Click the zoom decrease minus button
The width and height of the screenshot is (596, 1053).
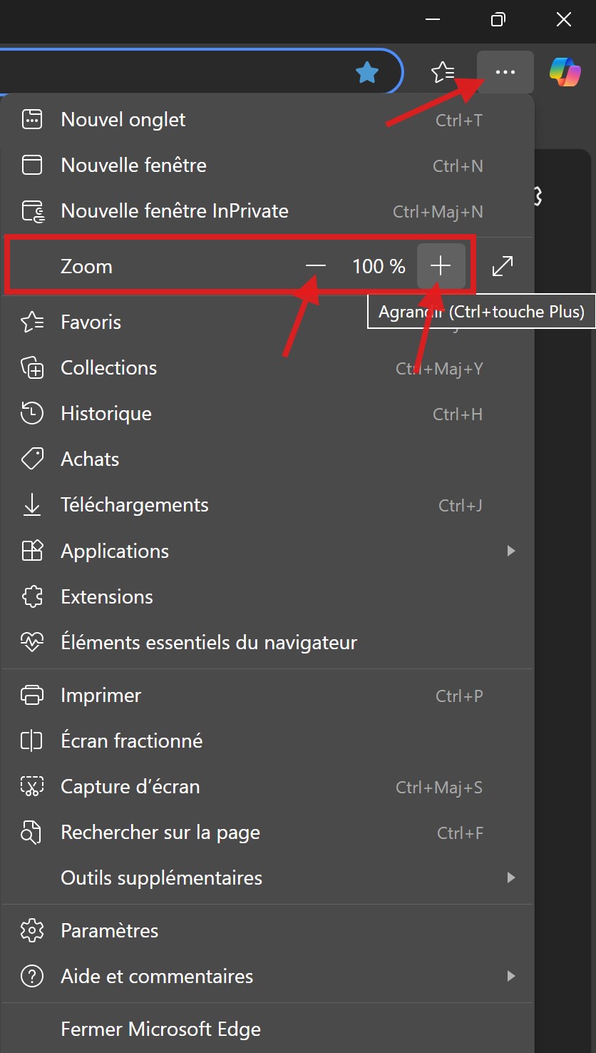[316, 265]
